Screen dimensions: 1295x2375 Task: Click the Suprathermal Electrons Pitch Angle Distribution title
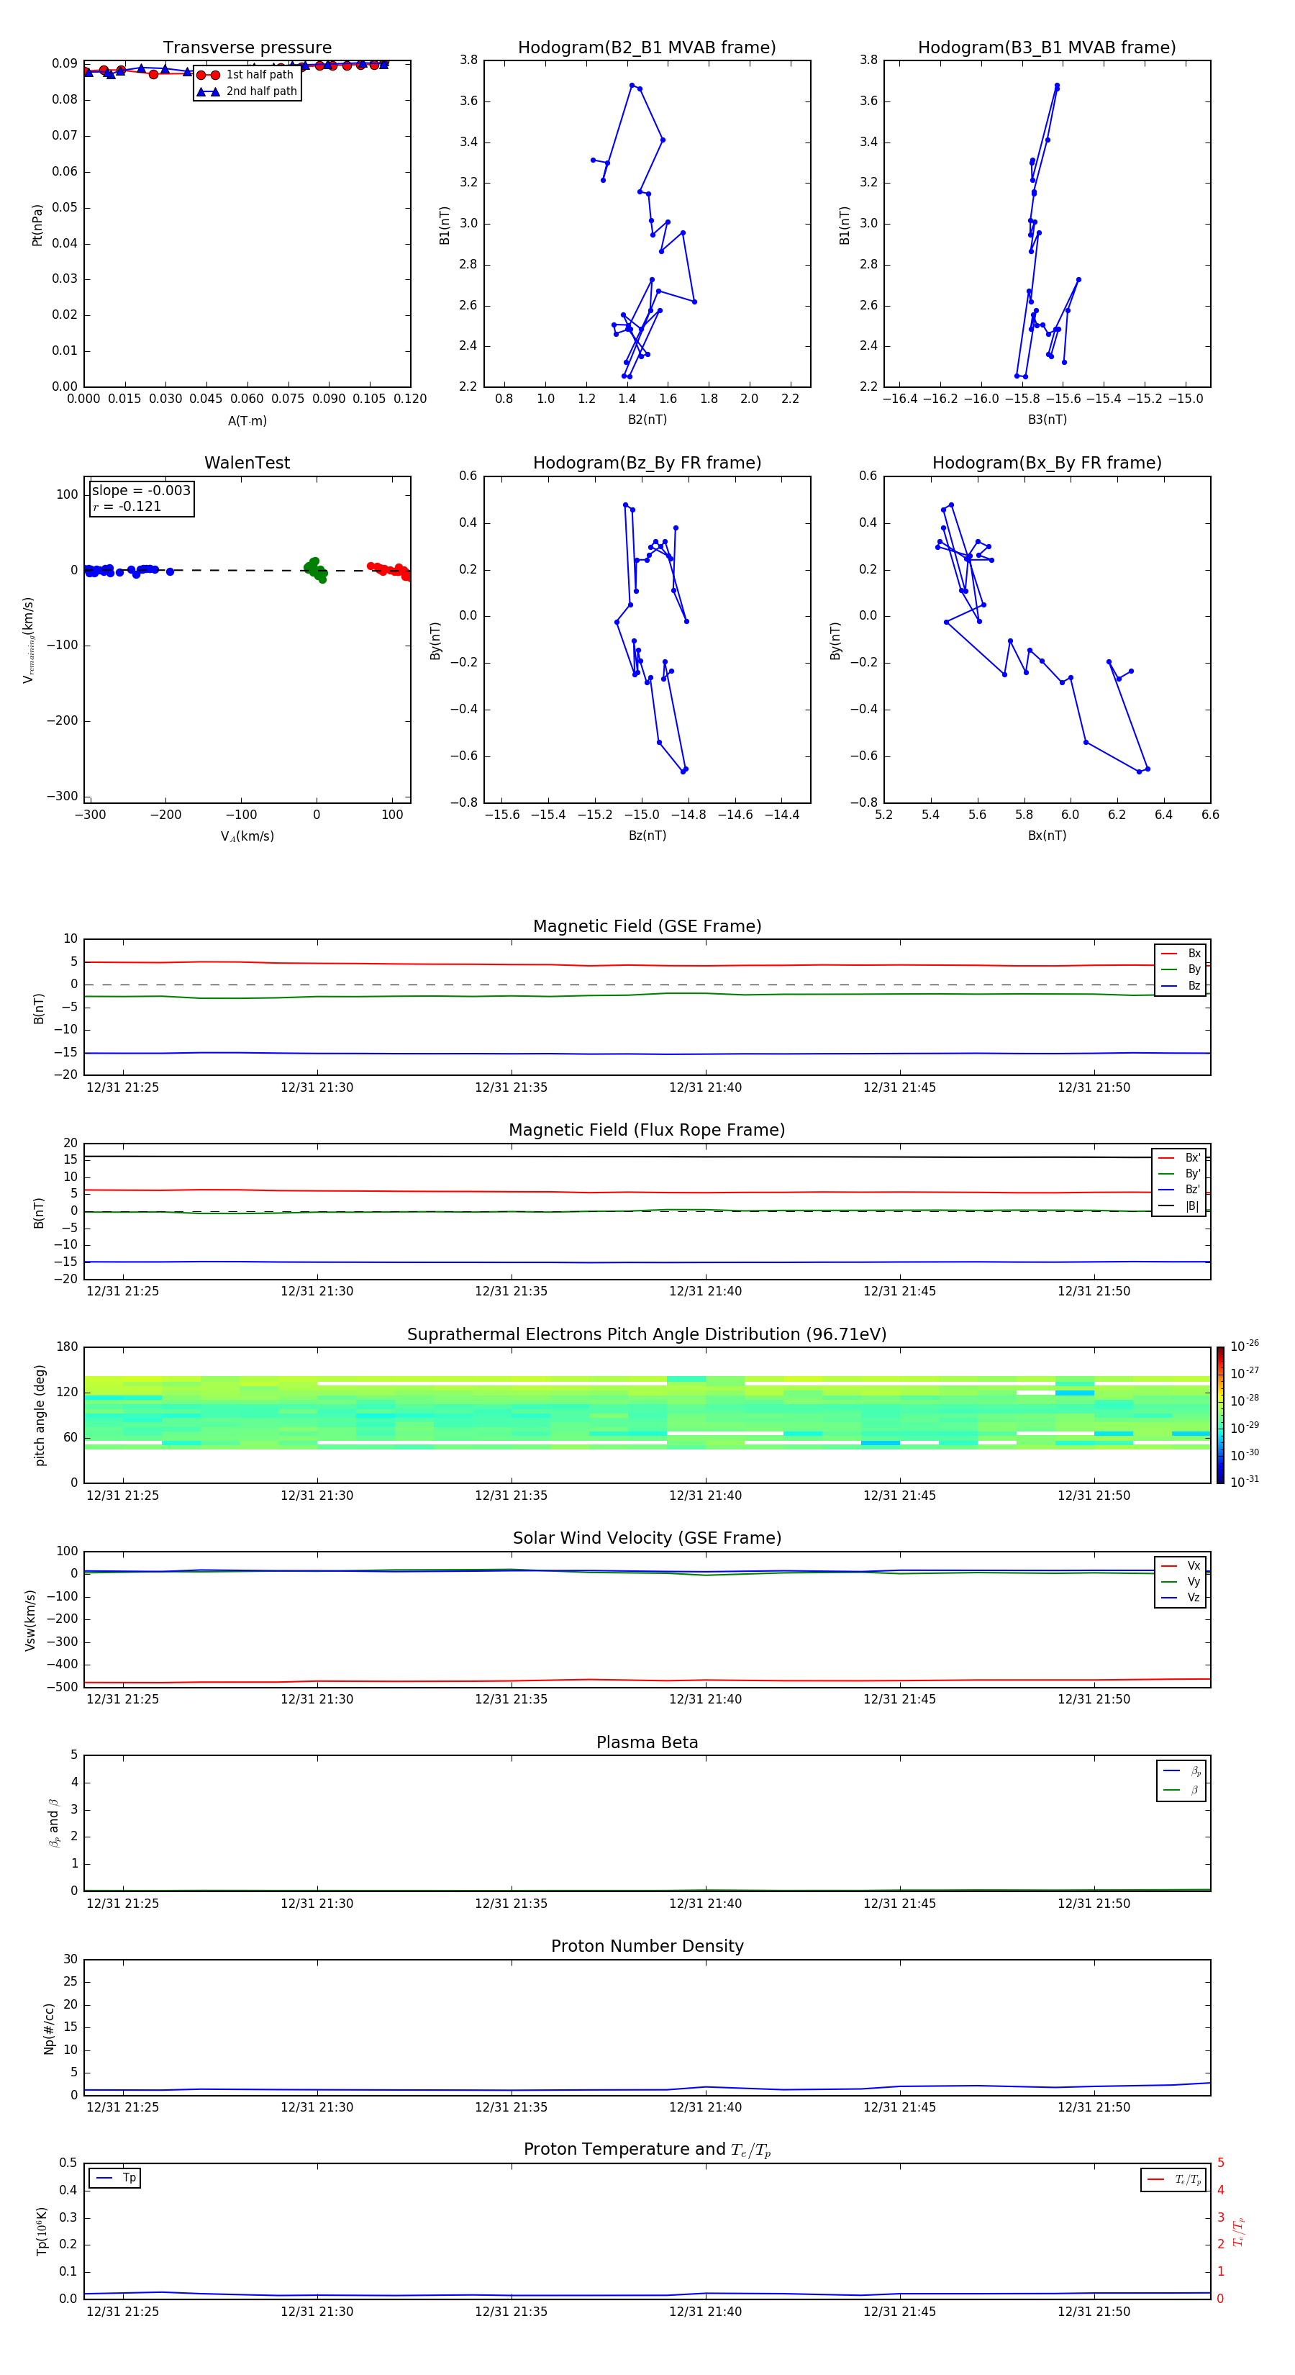coord(647,1335)
